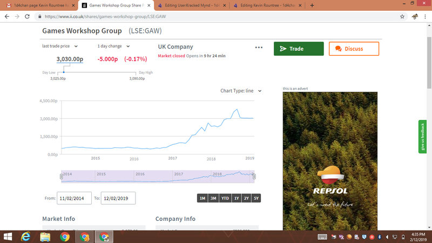Click the browser forward arrow
This screenshot has height=243, width=432.
pyautogui.click(x=17, y=17)
